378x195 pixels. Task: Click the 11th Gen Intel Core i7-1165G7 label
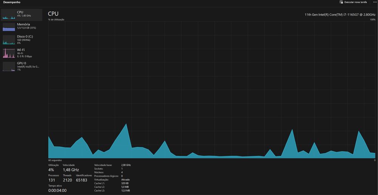pos(340,15)
